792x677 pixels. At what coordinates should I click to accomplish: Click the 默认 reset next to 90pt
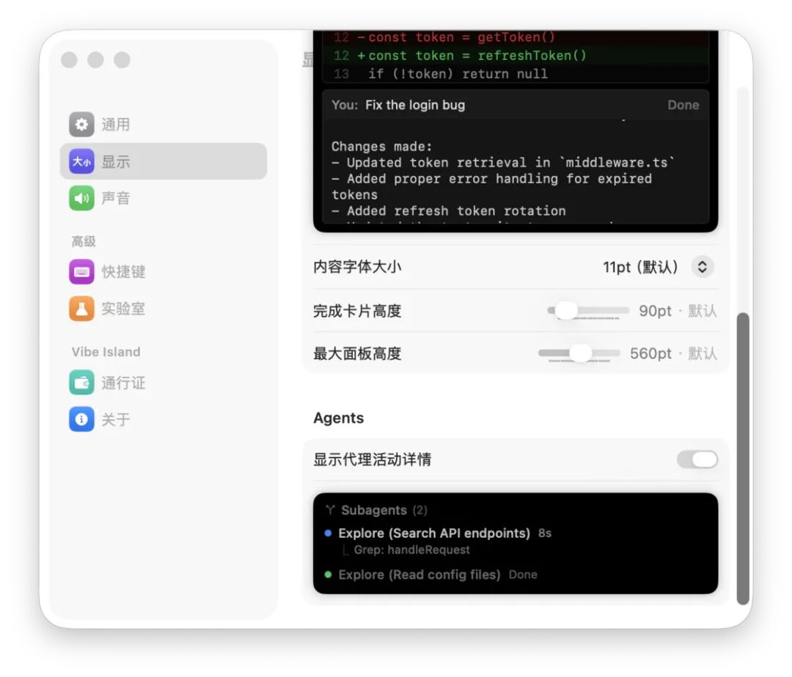(x=702, y=311)
